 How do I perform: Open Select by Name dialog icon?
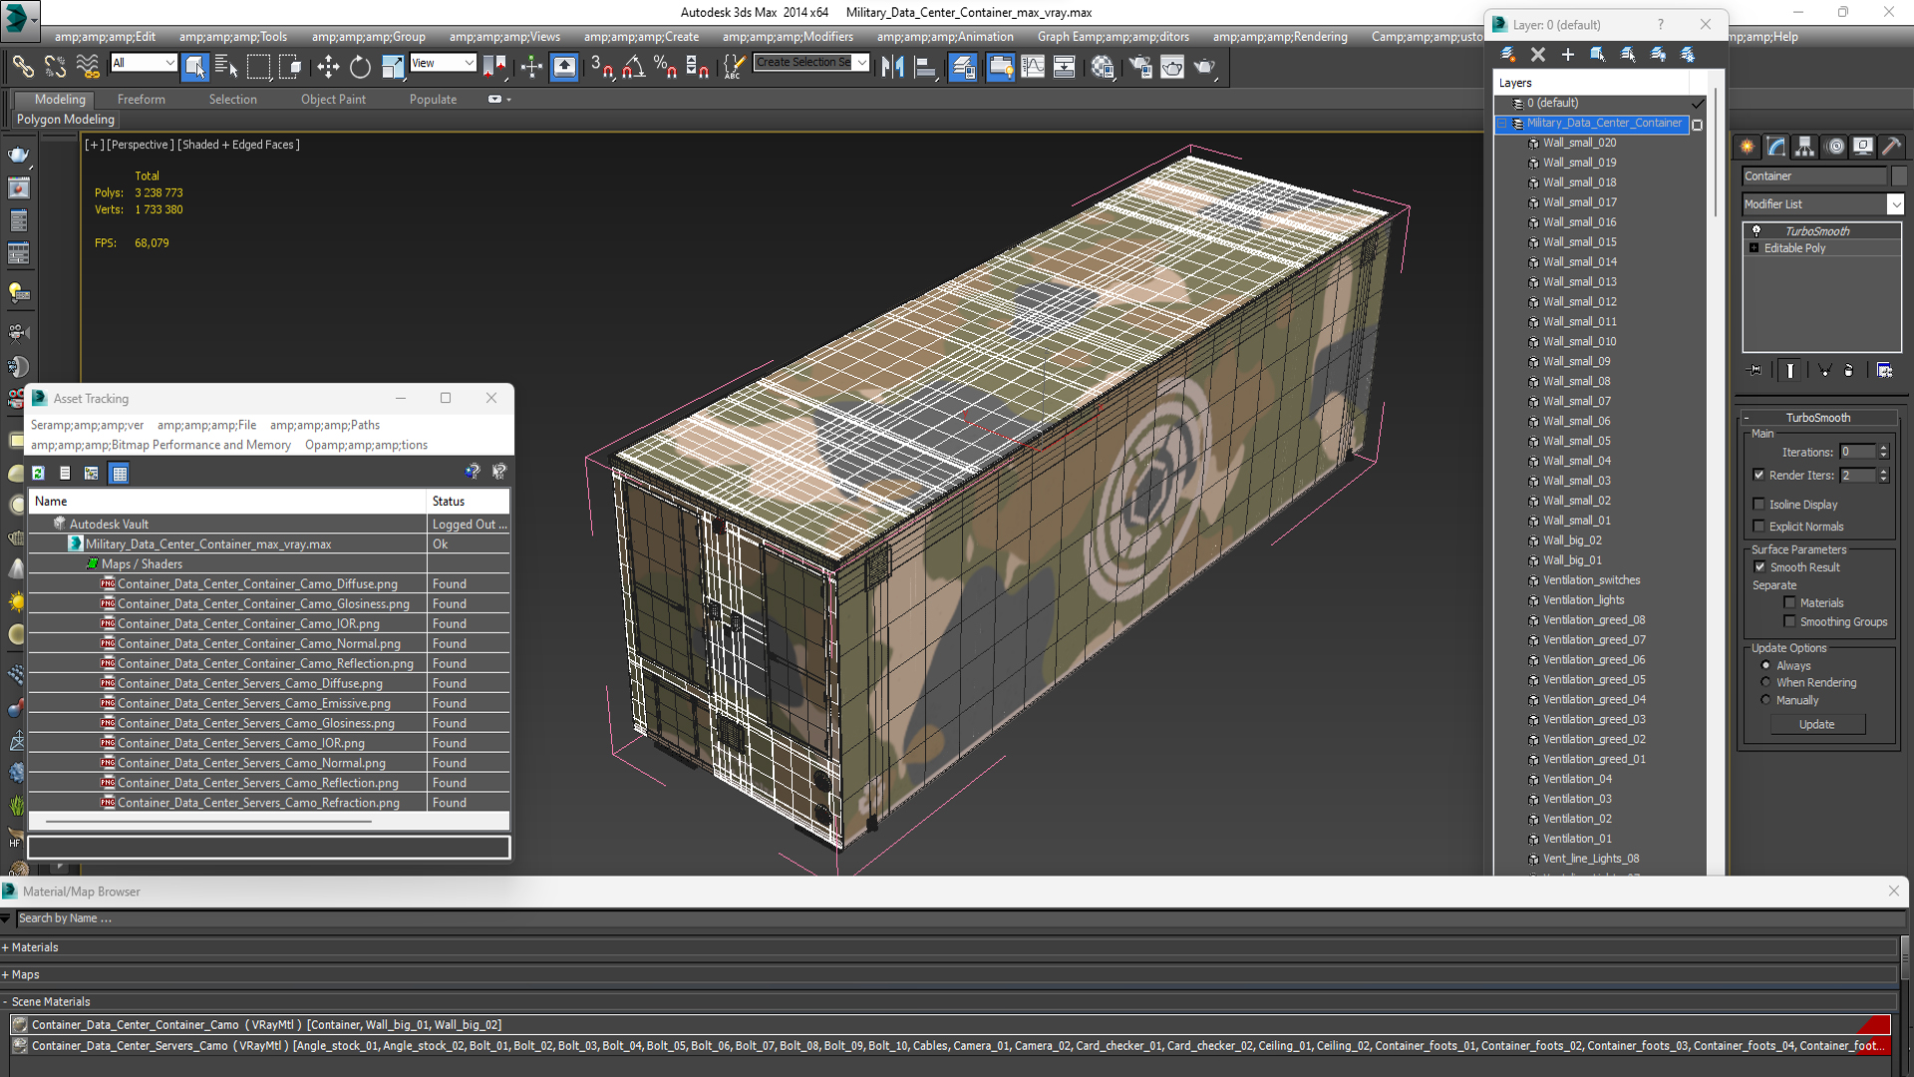tap(226, 67)
